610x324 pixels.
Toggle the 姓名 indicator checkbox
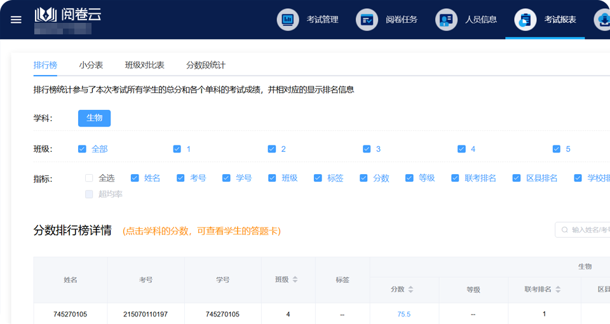click(135, 178)
